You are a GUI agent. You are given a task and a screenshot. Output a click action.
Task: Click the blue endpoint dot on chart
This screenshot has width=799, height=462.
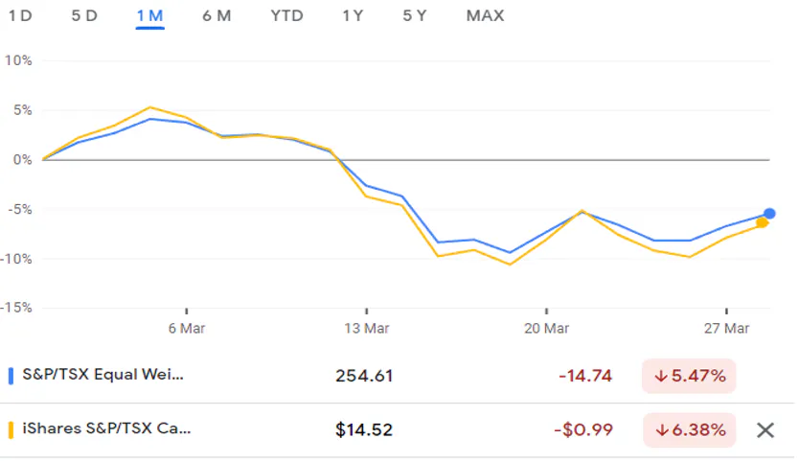point(769,214)
